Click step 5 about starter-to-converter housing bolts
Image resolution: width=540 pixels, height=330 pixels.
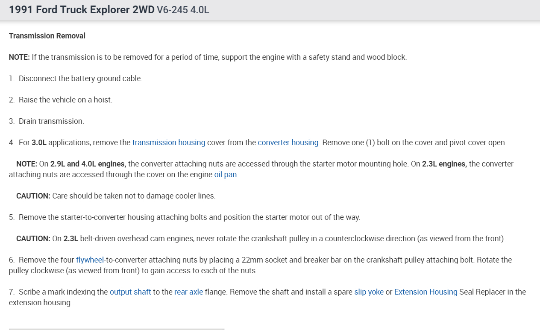point(189,217)
